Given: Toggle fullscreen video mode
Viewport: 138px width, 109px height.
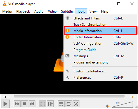Looking at the screenshot, I should click(x=43, y=104).
